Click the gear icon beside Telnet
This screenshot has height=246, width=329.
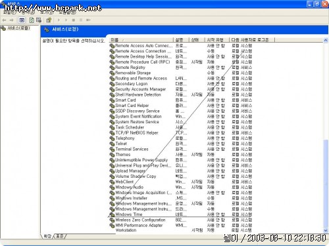[112, 144]
